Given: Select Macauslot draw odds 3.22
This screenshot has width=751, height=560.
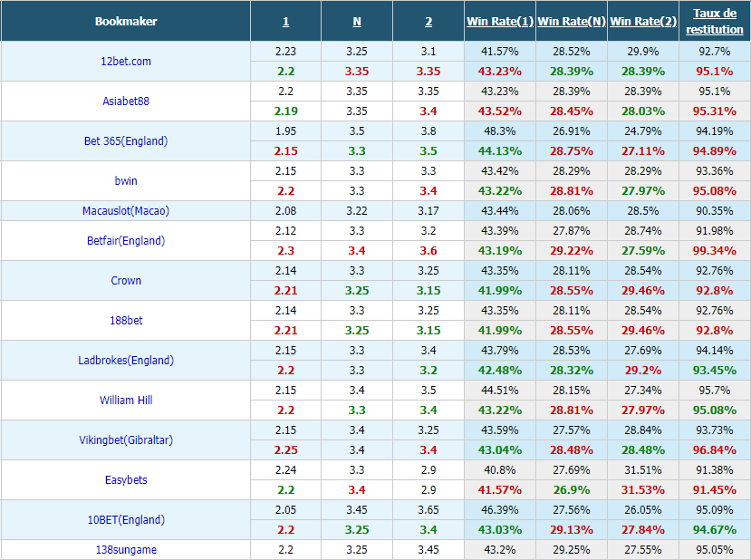Looking at the screenshot, I should click(357, 211).
